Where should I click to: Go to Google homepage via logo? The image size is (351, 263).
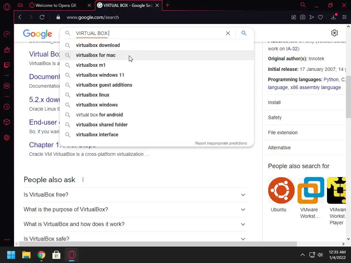point(38,34)
